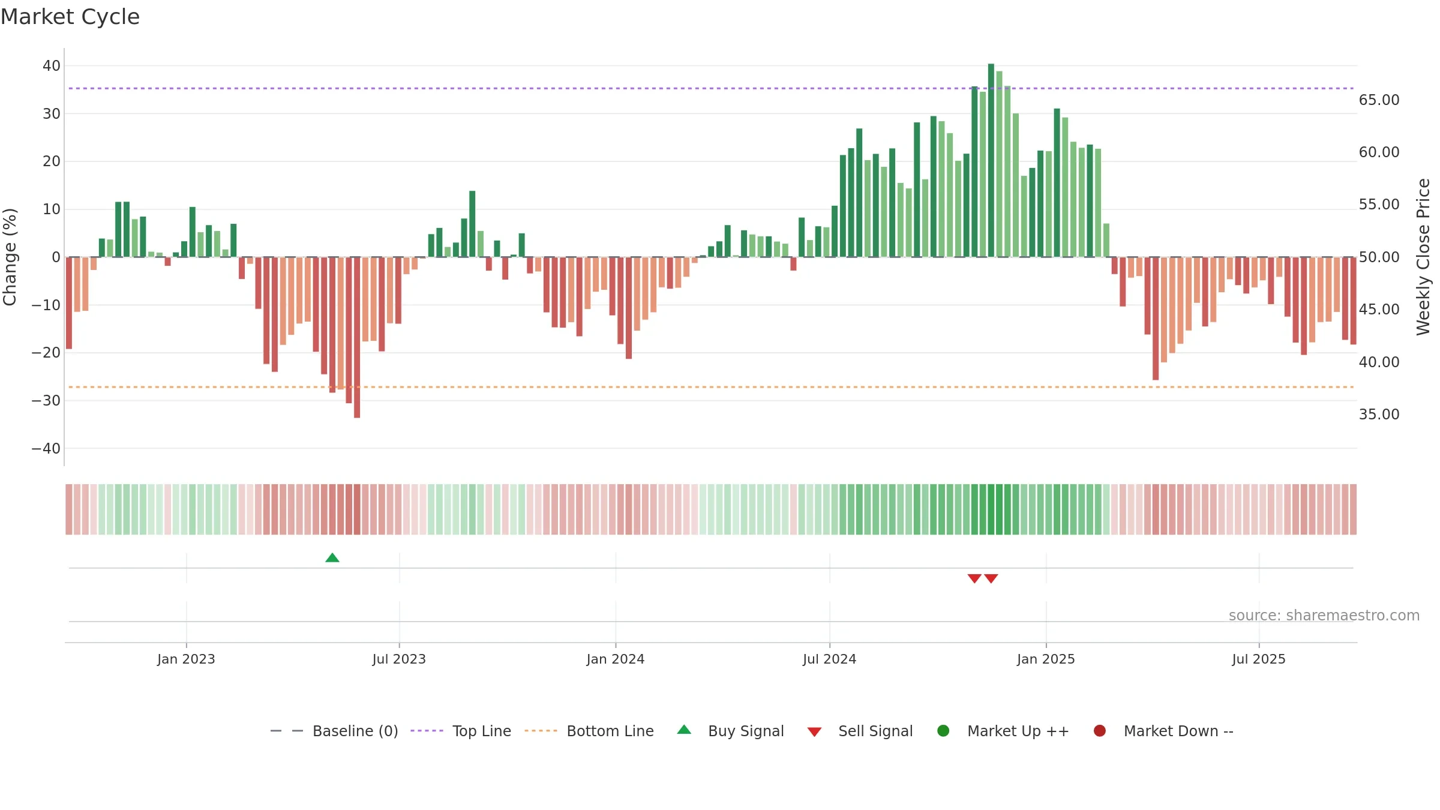
Task: Click the 65.00 price axis label
Action: tap(1379, 100)
